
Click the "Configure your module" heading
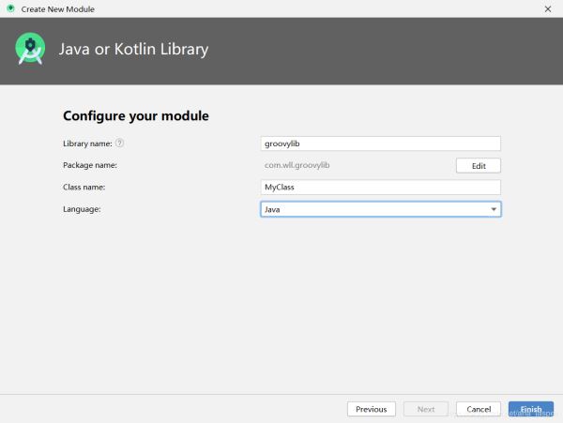tap(135, 116)
